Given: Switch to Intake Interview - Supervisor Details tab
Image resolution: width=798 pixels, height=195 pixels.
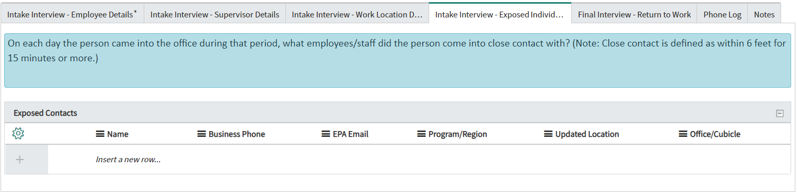Looking at the screenshot, I should (x=215, y=14).
